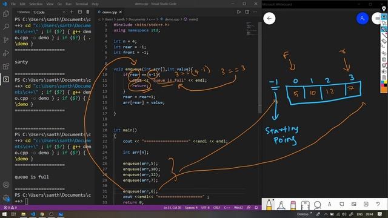Insert an image in Whiteboard
The image size is (388, 218).
coord(353,204)
